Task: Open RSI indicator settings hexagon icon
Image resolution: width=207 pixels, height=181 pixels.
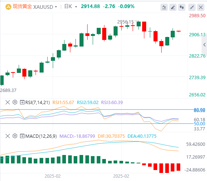Action: coord(15,102)
